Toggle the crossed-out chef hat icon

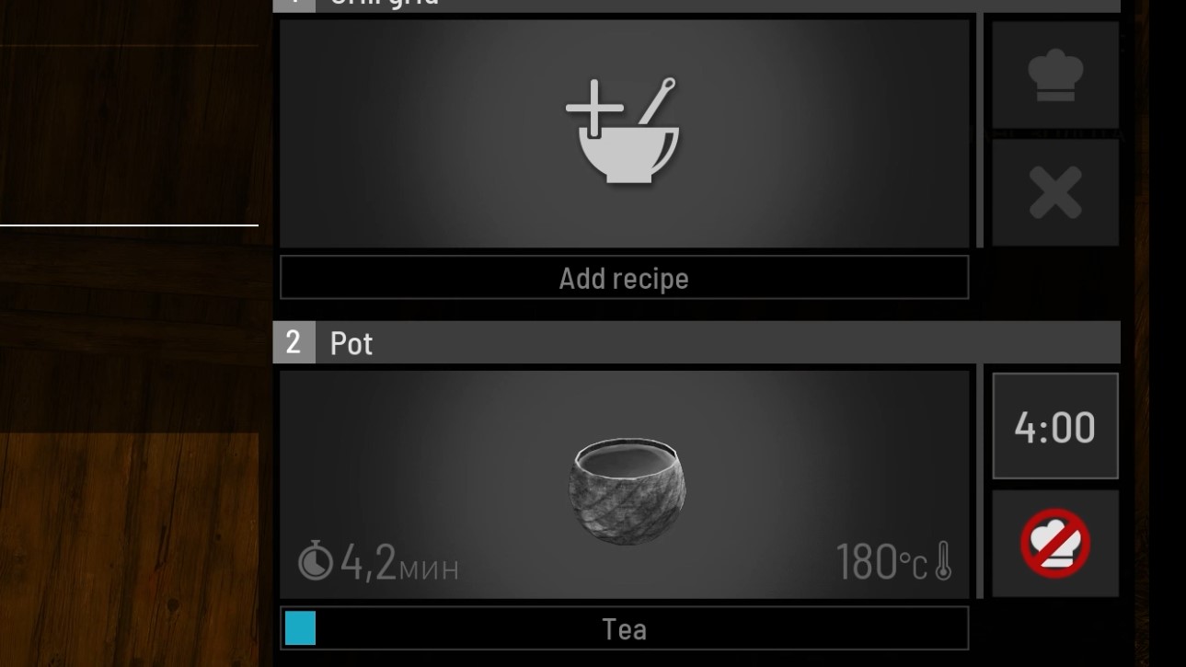[1054, 544]
